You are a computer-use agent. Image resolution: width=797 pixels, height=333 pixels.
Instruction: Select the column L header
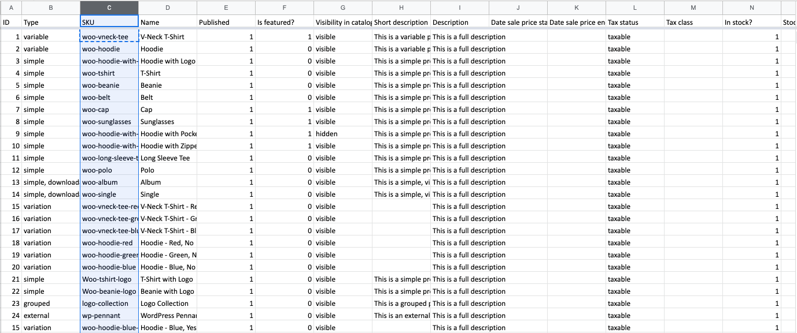(x=635, y=8)
